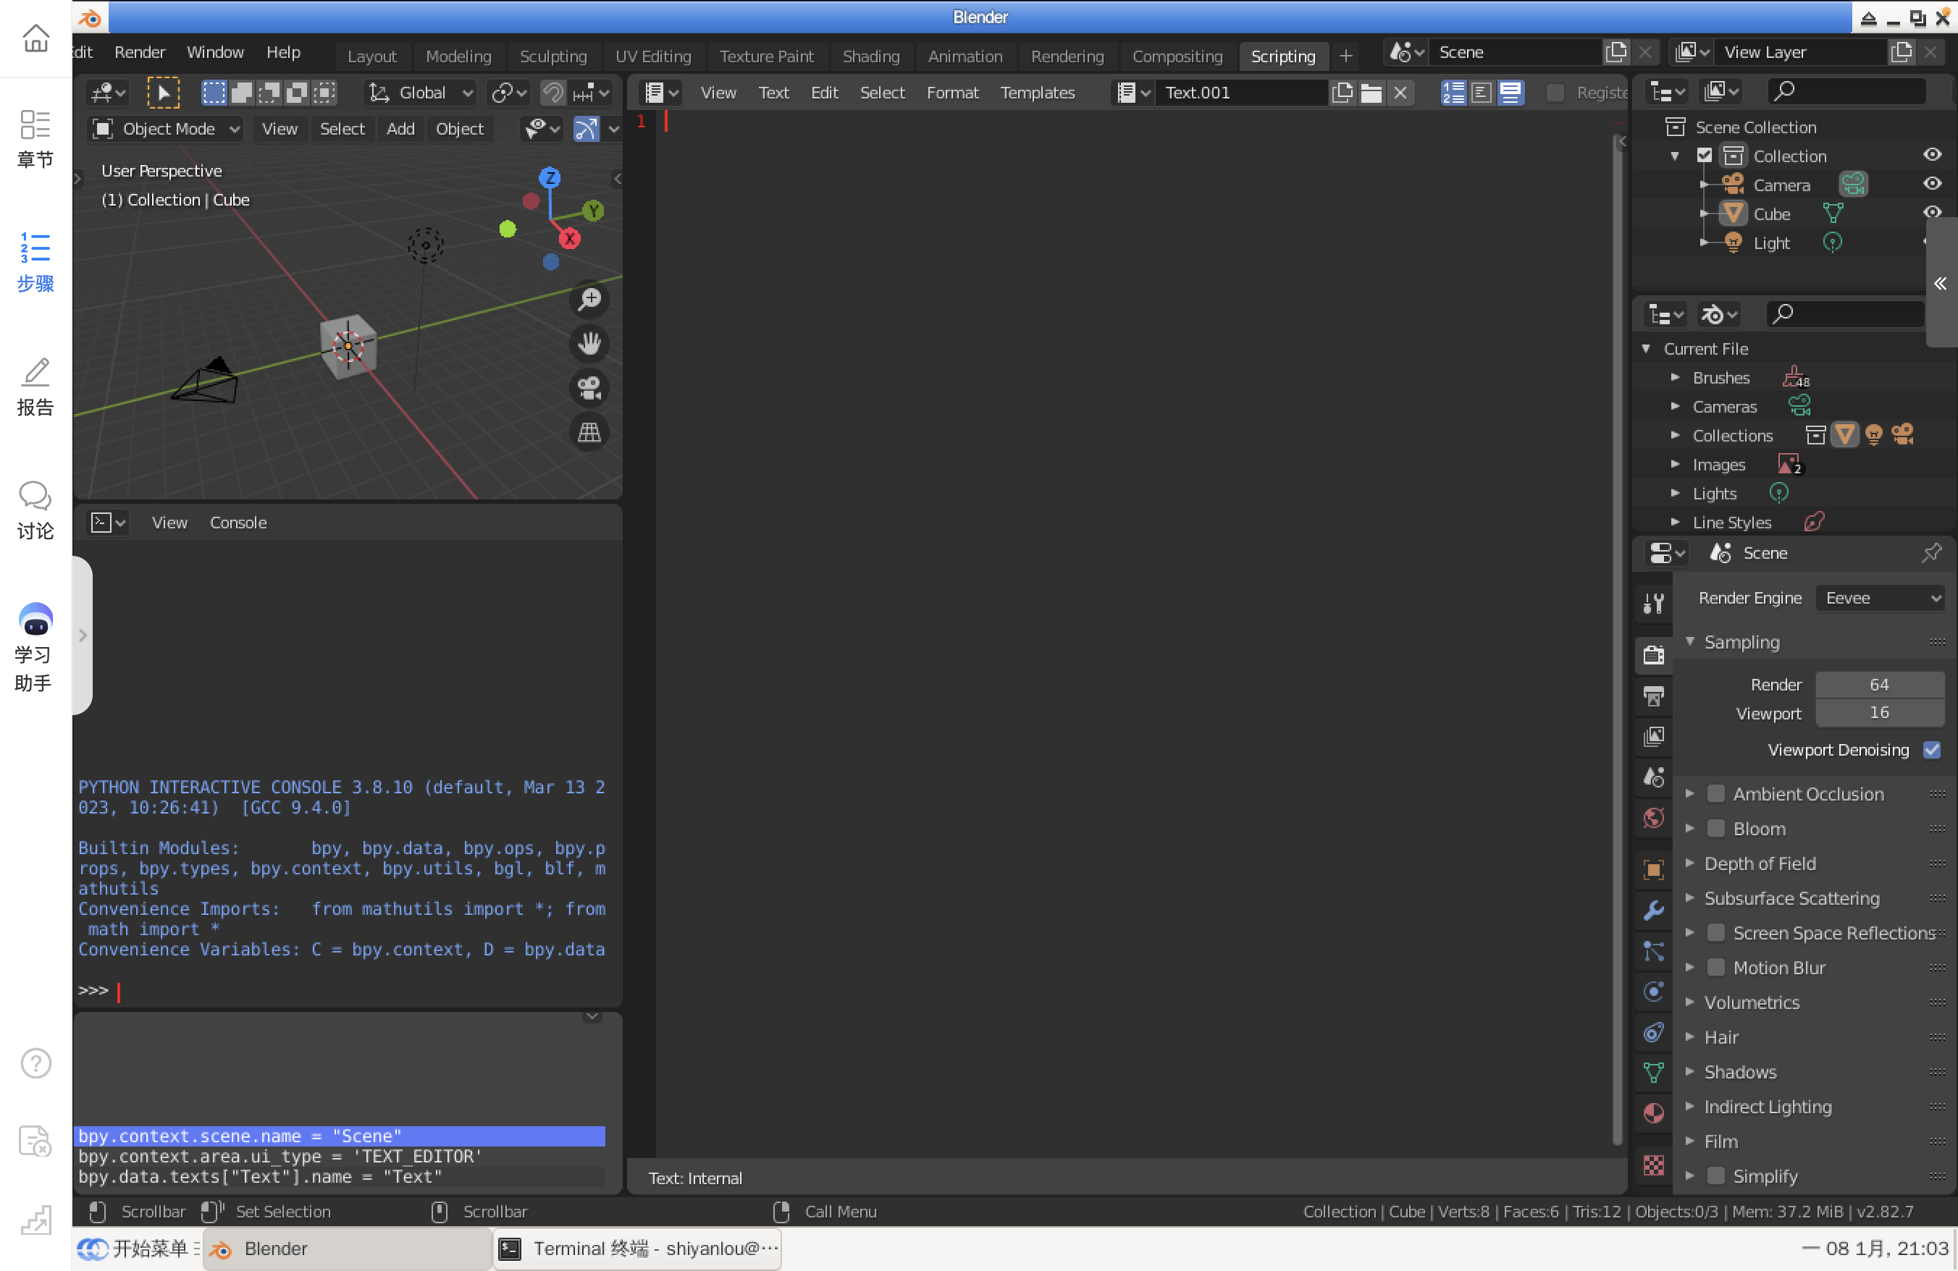
Task: Switch to the Shading workspace tab
Action: click(x=870, y=56)
